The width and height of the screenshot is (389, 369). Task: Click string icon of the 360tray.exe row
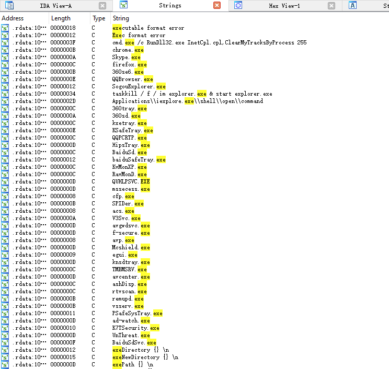(x=5, y=108)
